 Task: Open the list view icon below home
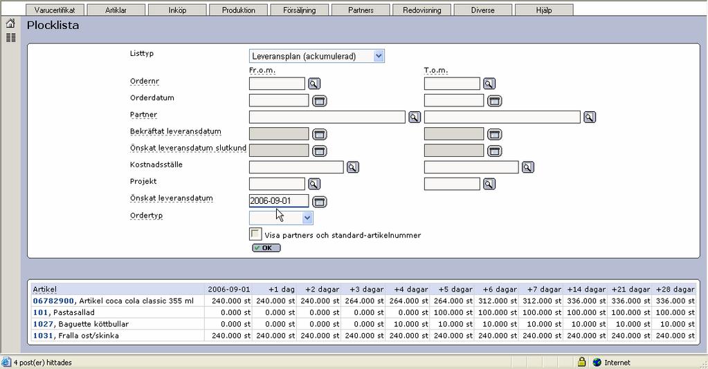tap(10, 38)
